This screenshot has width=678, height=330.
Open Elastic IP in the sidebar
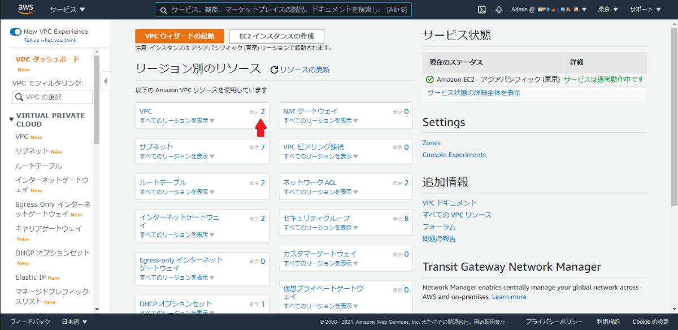[x=31, y=277]
